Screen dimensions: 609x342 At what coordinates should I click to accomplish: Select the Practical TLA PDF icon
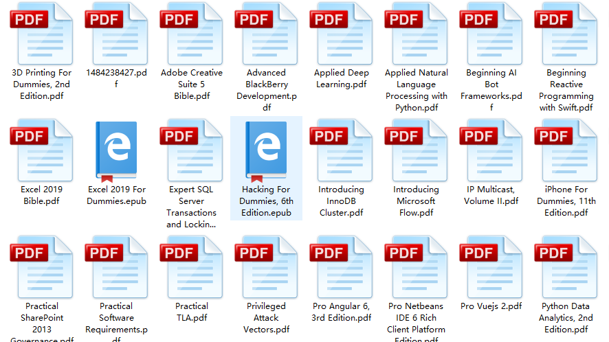click(192, 267)
